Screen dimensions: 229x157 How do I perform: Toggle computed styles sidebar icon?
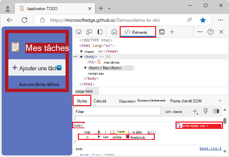coord(216,111)
